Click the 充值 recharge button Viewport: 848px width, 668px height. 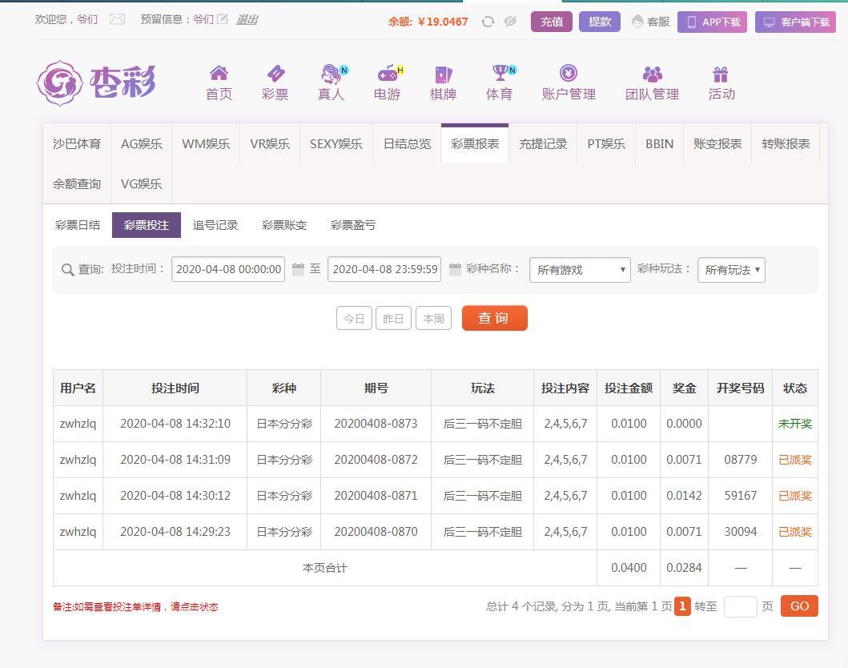point(551,22)
